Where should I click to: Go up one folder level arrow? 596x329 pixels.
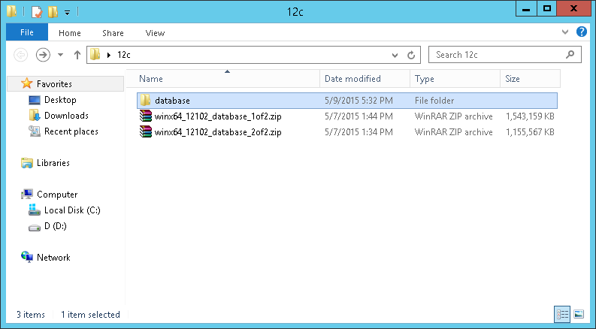pyautogui.click(x=77, y=55)
